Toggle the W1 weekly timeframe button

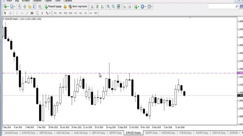pyautogui.click(x=91, y=13)
